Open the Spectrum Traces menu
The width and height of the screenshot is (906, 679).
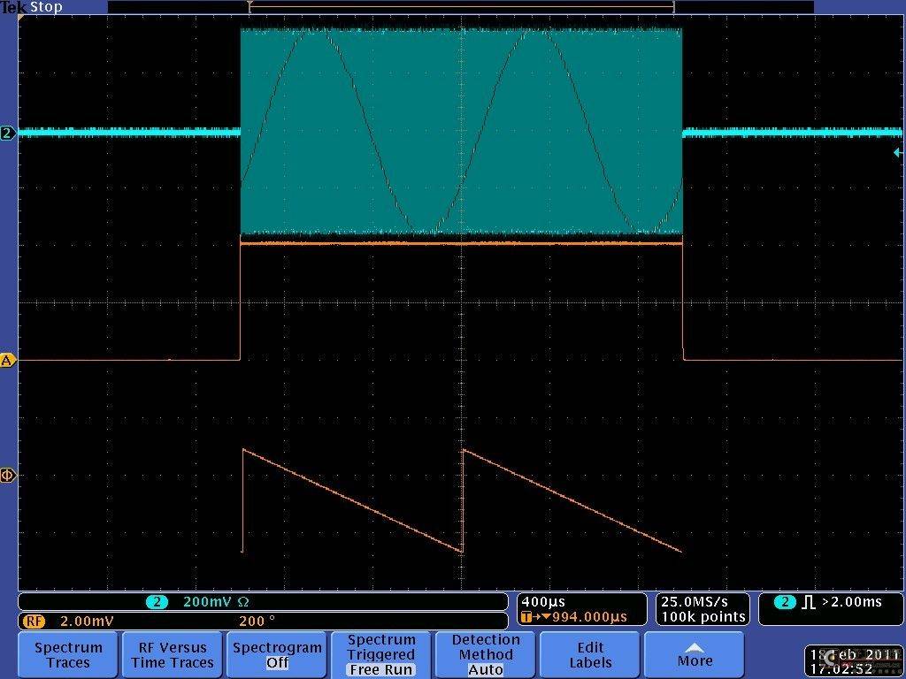[x=68, y=655]
